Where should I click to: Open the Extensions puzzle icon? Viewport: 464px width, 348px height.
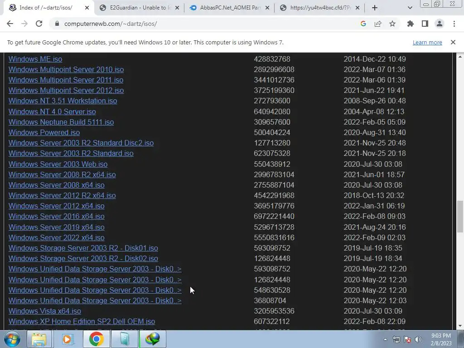pyautogui.click(x=411, y=24)
